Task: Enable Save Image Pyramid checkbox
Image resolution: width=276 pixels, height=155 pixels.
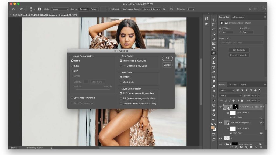Action: point(72,98)
